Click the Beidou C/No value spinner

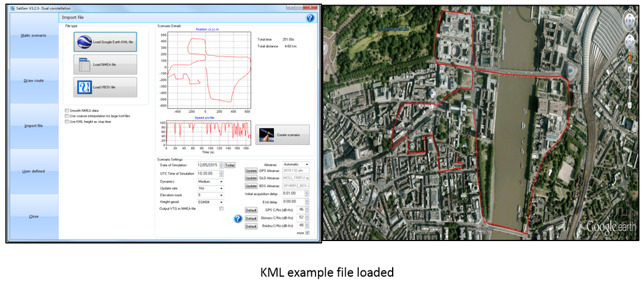tap(307, 225)
